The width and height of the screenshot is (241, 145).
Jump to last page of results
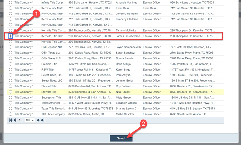pyautogui.click(x=42, y=120)
